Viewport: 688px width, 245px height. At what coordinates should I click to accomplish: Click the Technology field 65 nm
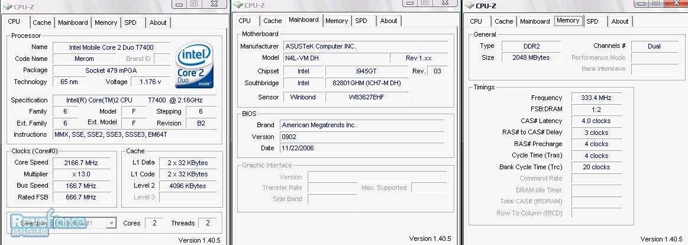pos(69,82)
